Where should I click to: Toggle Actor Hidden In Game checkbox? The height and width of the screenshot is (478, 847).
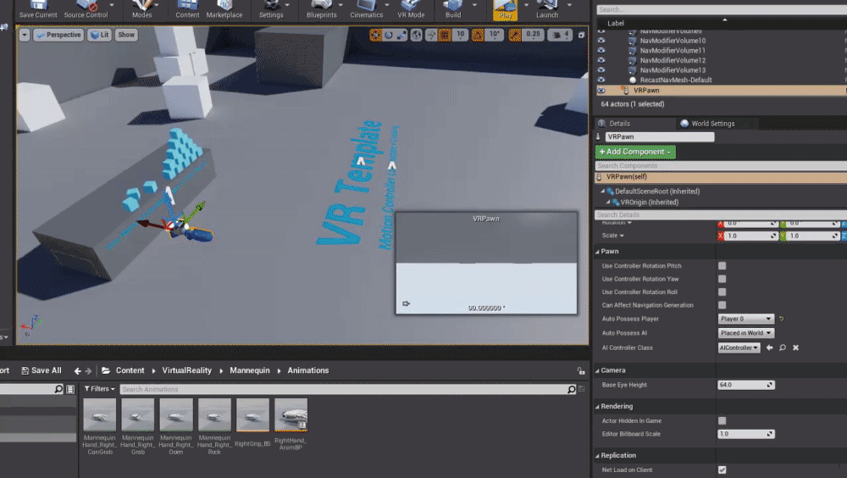pos(722,420)
